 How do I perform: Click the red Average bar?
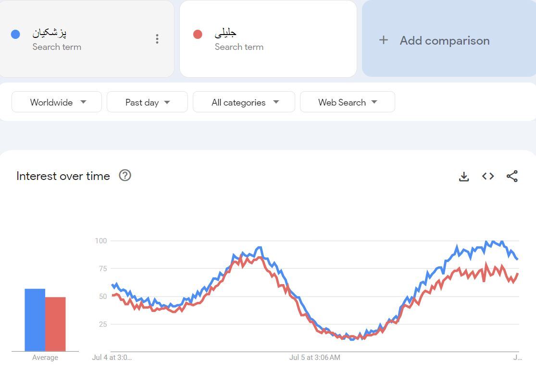pyautogui.click(x=55, y=324)
